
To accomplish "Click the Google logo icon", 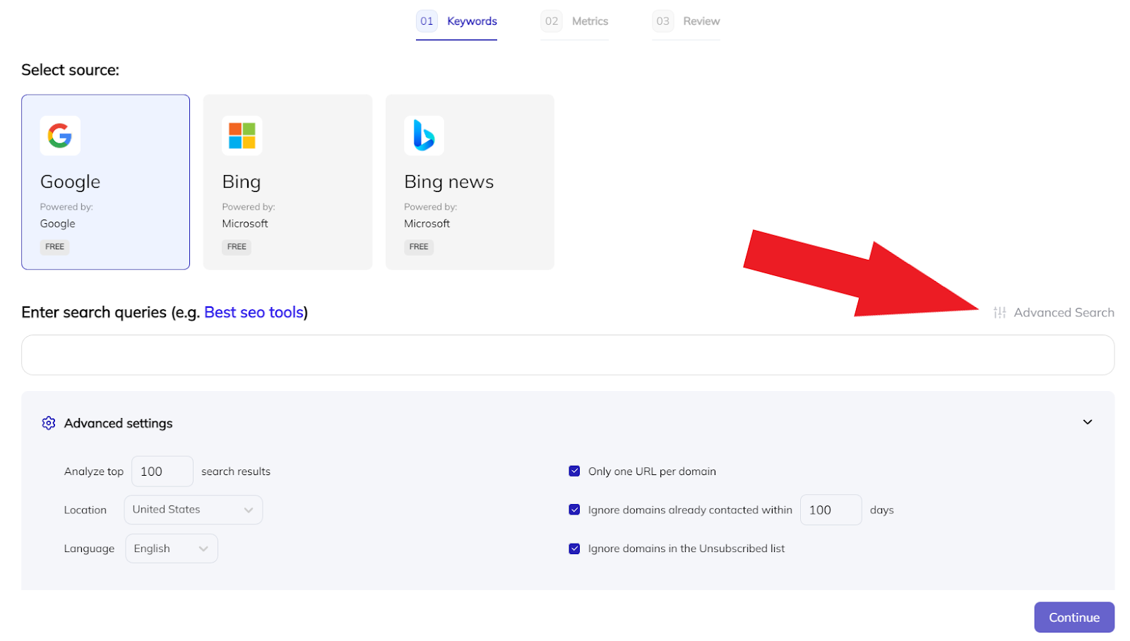I will click(x=60, y=136).
